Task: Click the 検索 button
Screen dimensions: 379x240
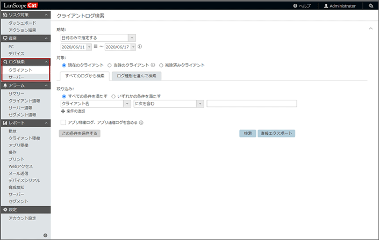Action: (x=247, y=133)
